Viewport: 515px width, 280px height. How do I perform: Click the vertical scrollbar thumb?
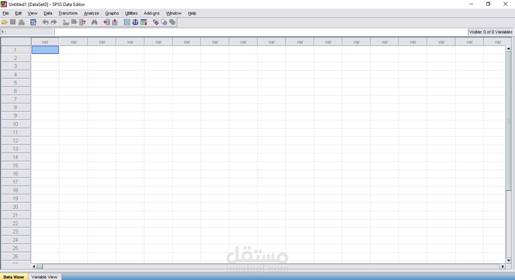509,121
